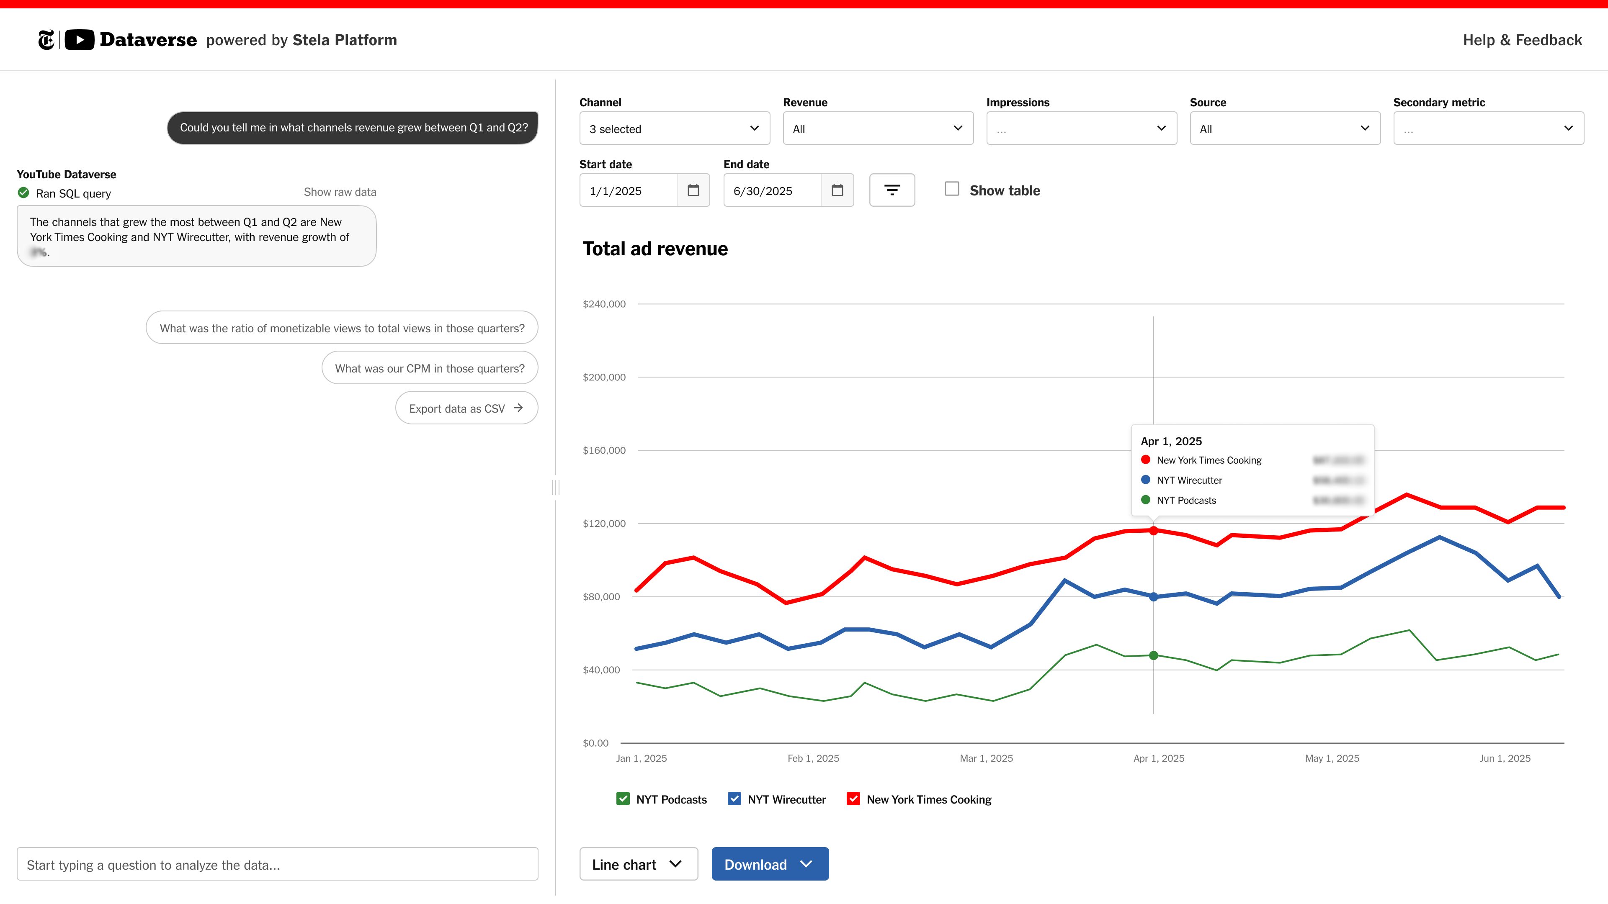Click the YouTube play logo icon
1608x904 pixels.
click(79, 40)
